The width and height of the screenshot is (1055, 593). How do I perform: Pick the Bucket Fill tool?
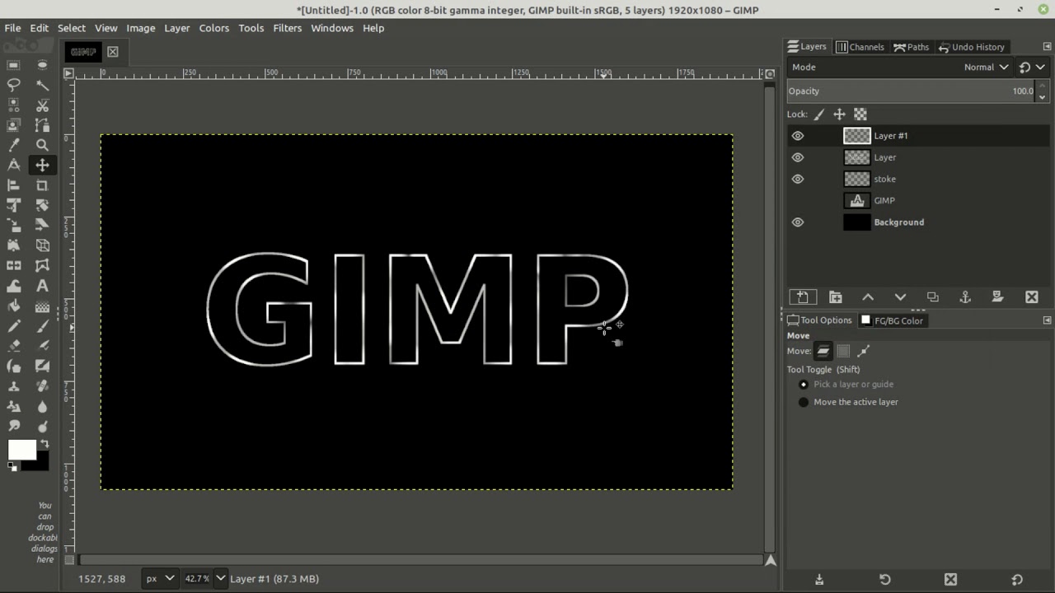point(14,306)
